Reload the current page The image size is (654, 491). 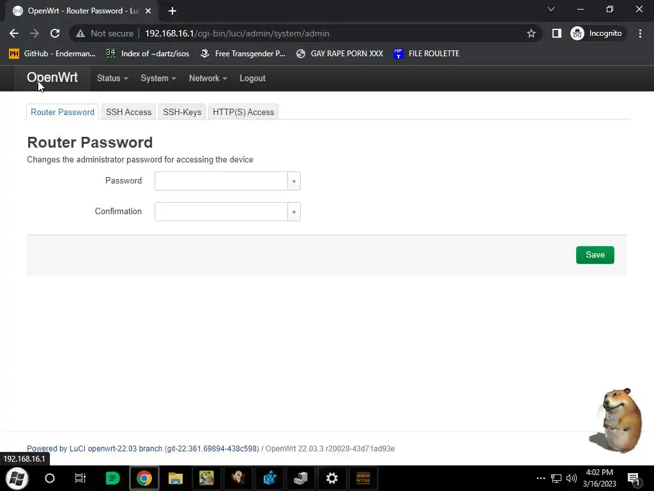coord(55,33)
